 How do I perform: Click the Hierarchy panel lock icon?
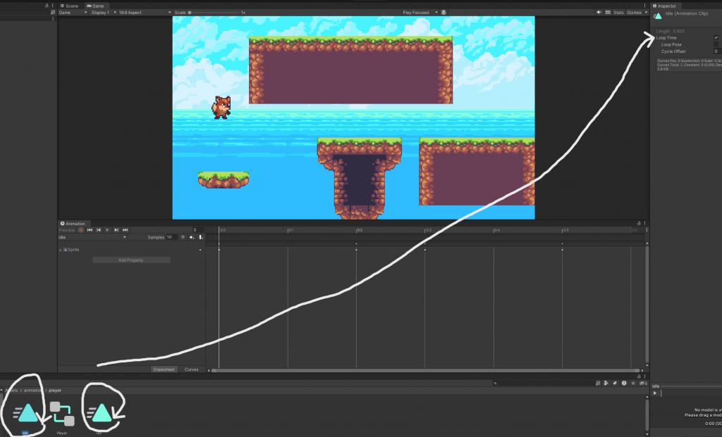pyautogui.click(x=47, y=6)
